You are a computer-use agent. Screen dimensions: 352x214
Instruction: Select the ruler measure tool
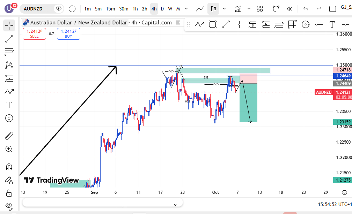pos(9,136)
